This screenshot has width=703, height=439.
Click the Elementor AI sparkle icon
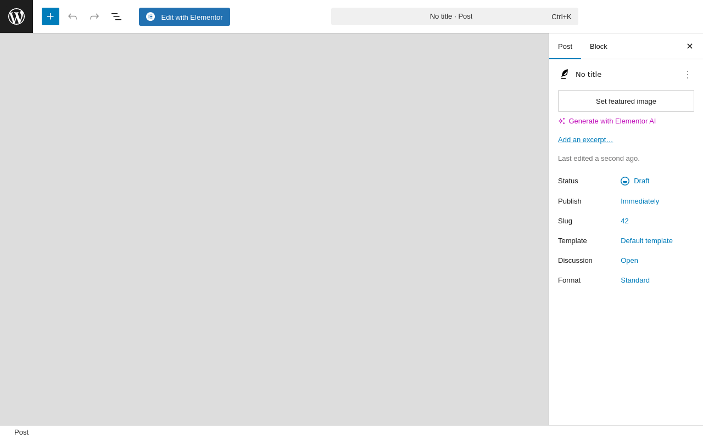click(561, 121)
